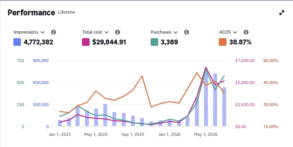Click the $5,000.00 cost axis label
Image resolution: width=293 pixels, height=147 pixels.
[x=245, y=83]
